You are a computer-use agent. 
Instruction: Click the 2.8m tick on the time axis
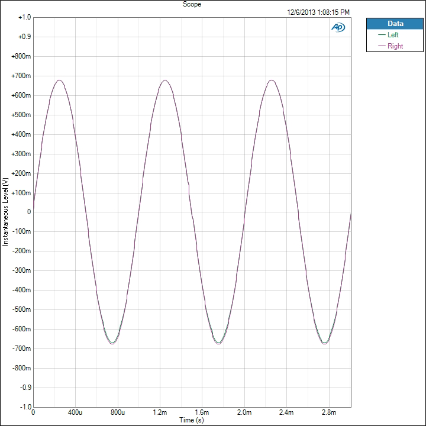point(329,412)
